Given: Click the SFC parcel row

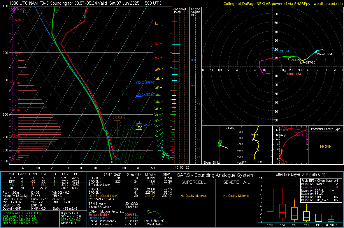Looking at the screenshot, I should click(x=44, y=178).
